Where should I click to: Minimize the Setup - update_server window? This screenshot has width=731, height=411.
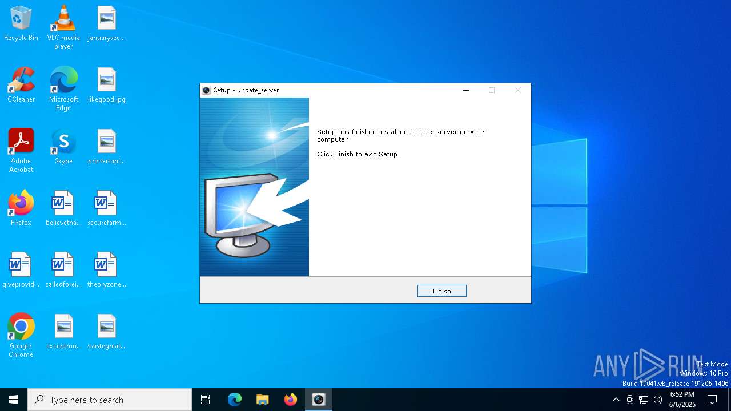pyautogui.click(x=466, y=90)
